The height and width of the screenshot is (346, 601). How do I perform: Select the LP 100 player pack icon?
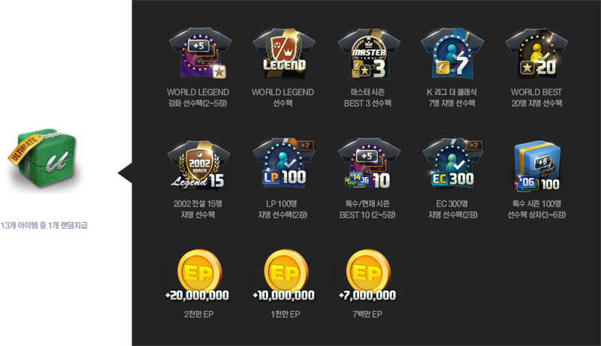point(284,164)
